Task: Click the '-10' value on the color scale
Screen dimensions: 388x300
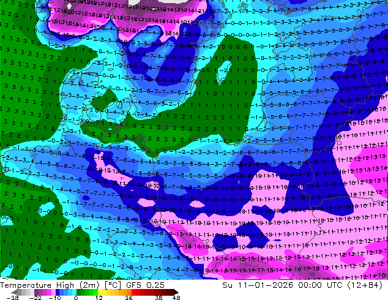Action: [x=54, y=298]
